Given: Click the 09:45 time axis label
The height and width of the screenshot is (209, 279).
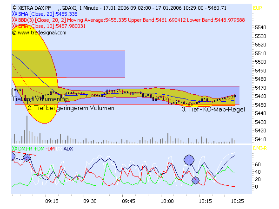Looking at the screenshot, I should 128,201.
